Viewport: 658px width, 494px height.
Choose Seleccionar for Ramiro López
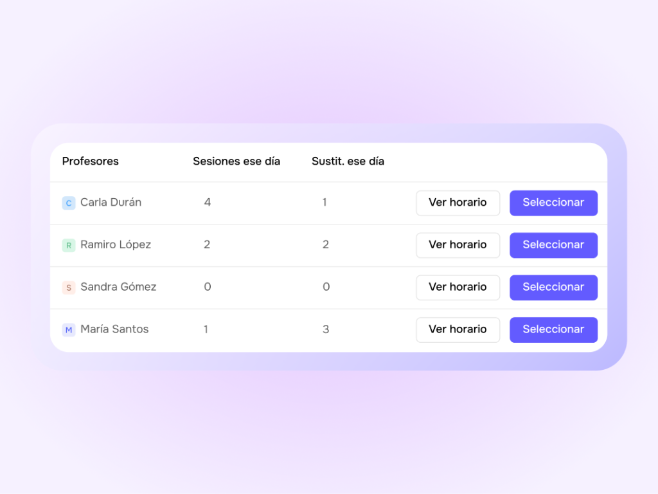coord(553,245)
